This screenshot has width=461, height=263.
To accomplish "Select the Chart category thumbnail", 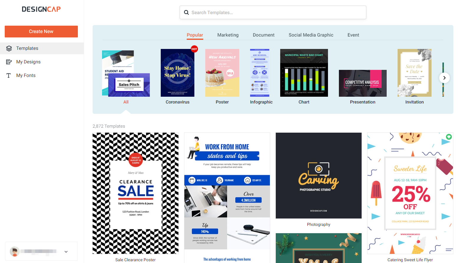I will (x=304, y=73).
